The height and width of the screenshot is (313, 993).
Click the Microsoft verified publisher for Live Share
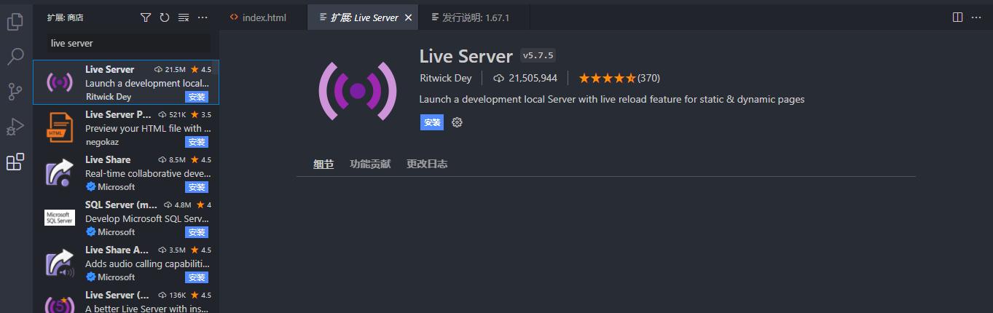coord(111,187)
